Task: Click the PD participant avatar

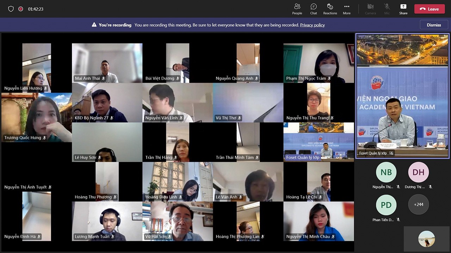Action: pos(386,205)
